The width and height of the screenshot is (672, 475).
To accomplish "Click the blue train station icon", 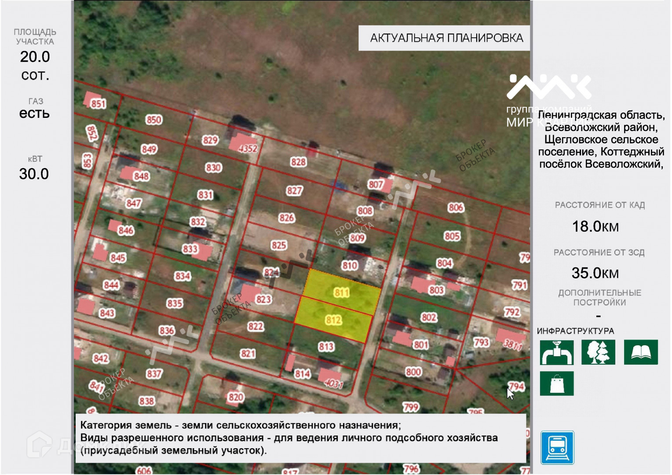I will (x=557, y=448).
